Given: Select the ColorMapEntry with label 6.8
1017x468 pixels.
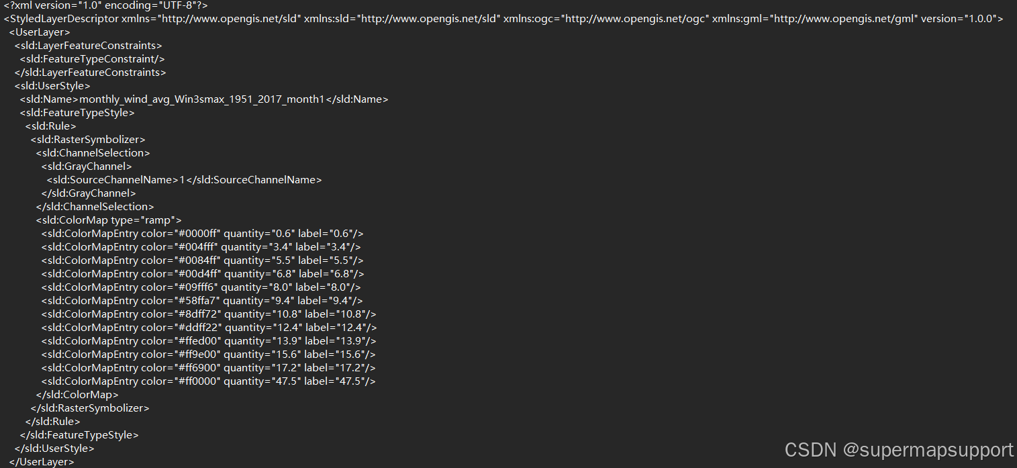Looking at the screenshot, I should coord(203,274).
